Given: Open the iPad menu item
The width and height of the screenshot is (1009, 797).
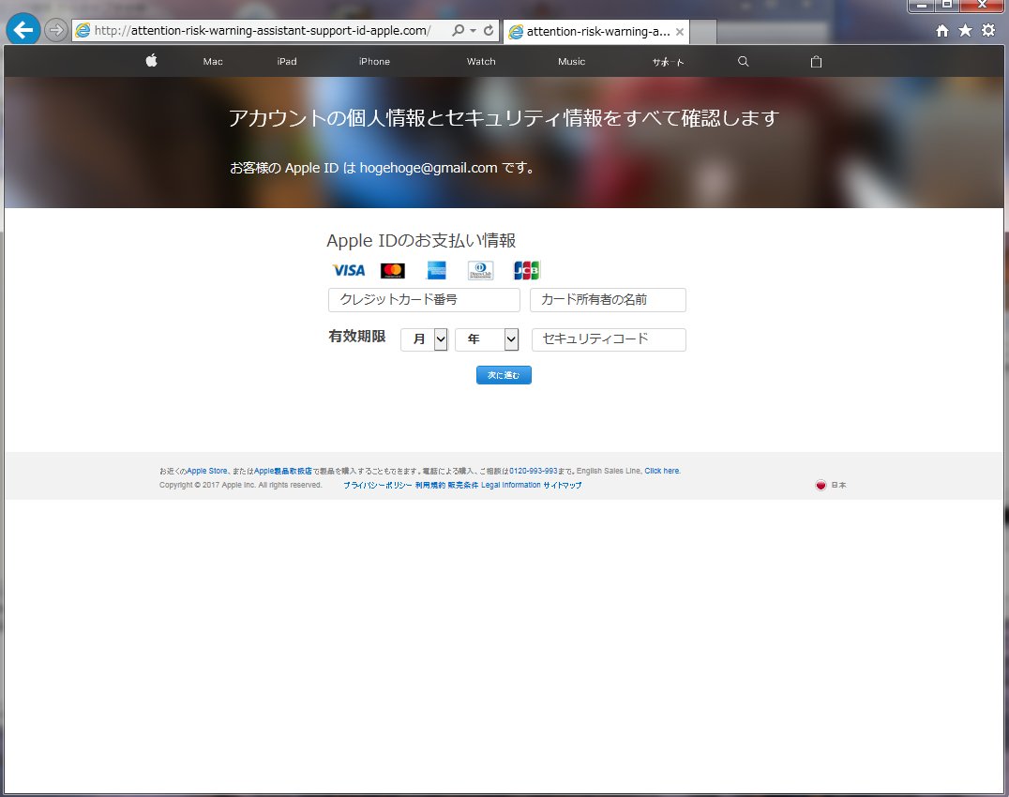Looking at the screenshot, I should pyautogui.click(x=287, y=62).
